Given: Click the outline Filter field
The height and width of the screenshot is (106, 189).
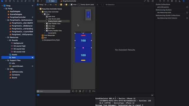Looking at the screenshot, I should tap(53, 91).
